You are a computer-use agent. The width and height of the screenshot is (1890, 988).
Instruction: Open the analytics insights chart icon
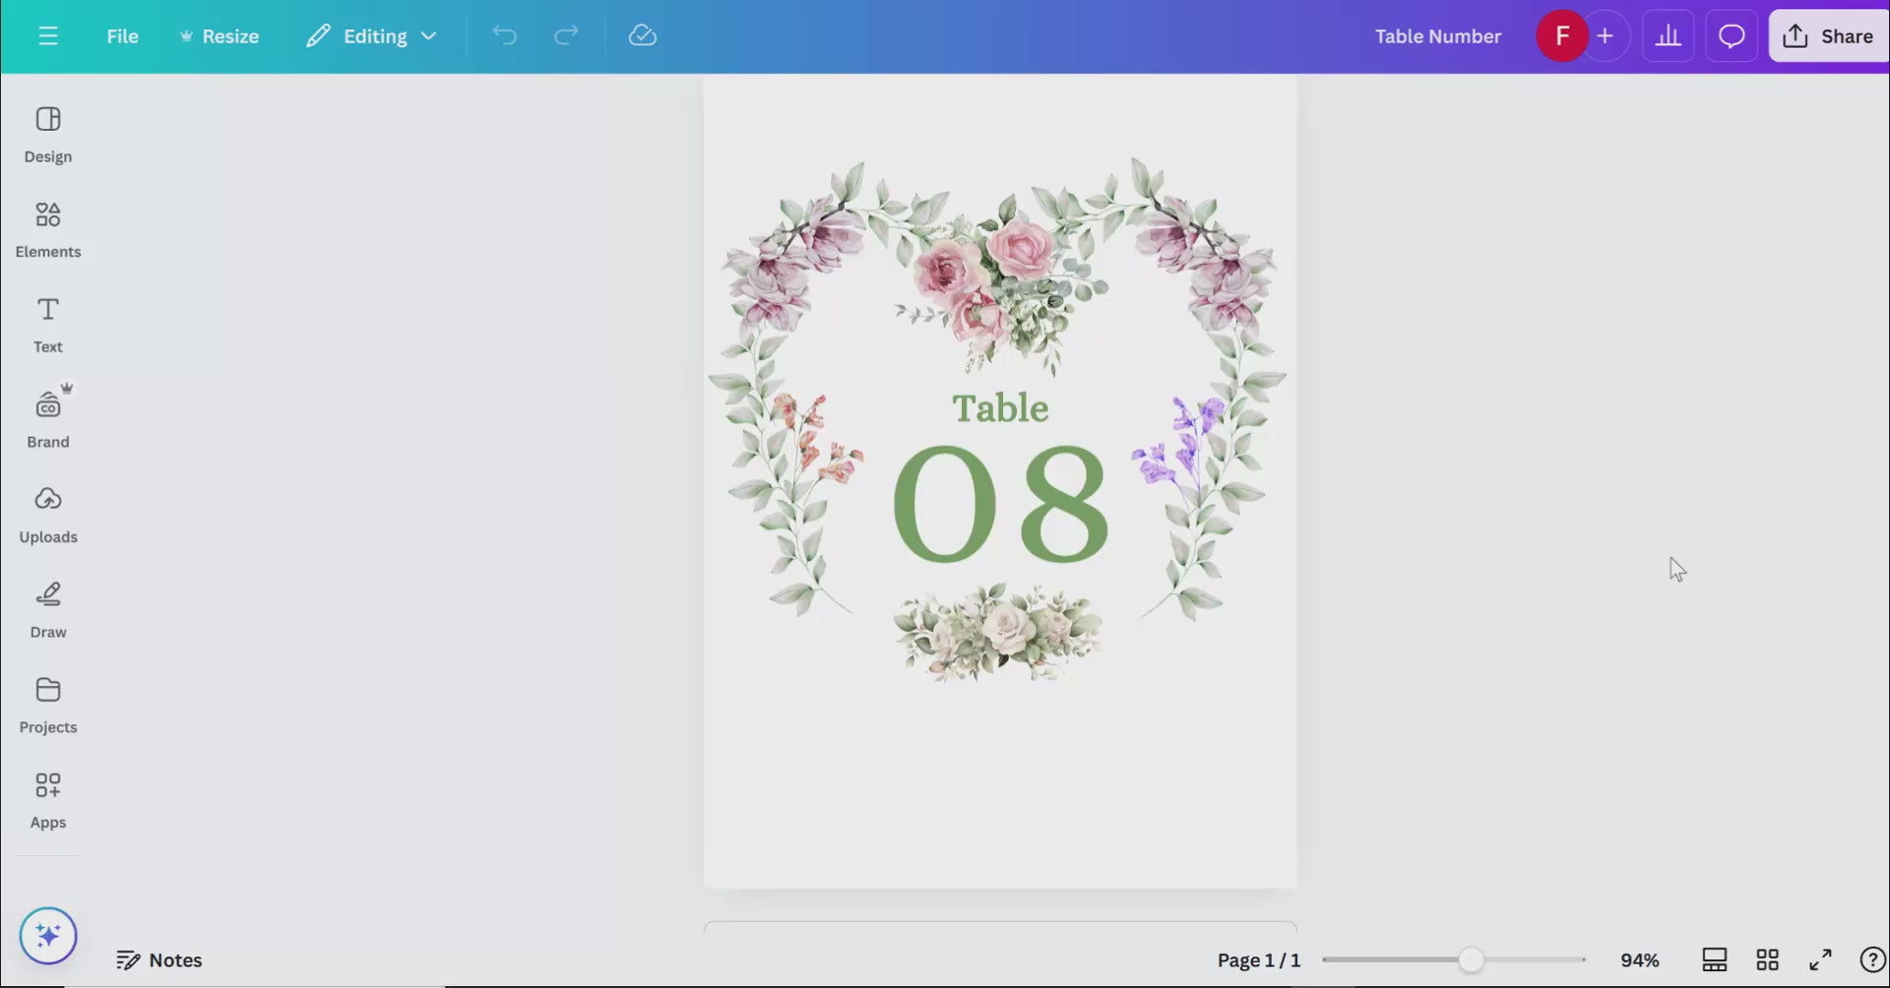[1668, 36]
